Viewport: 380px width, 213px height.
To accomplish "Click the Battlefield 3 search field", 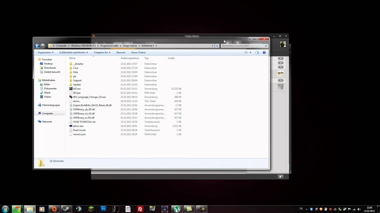I will pos(244,46).
